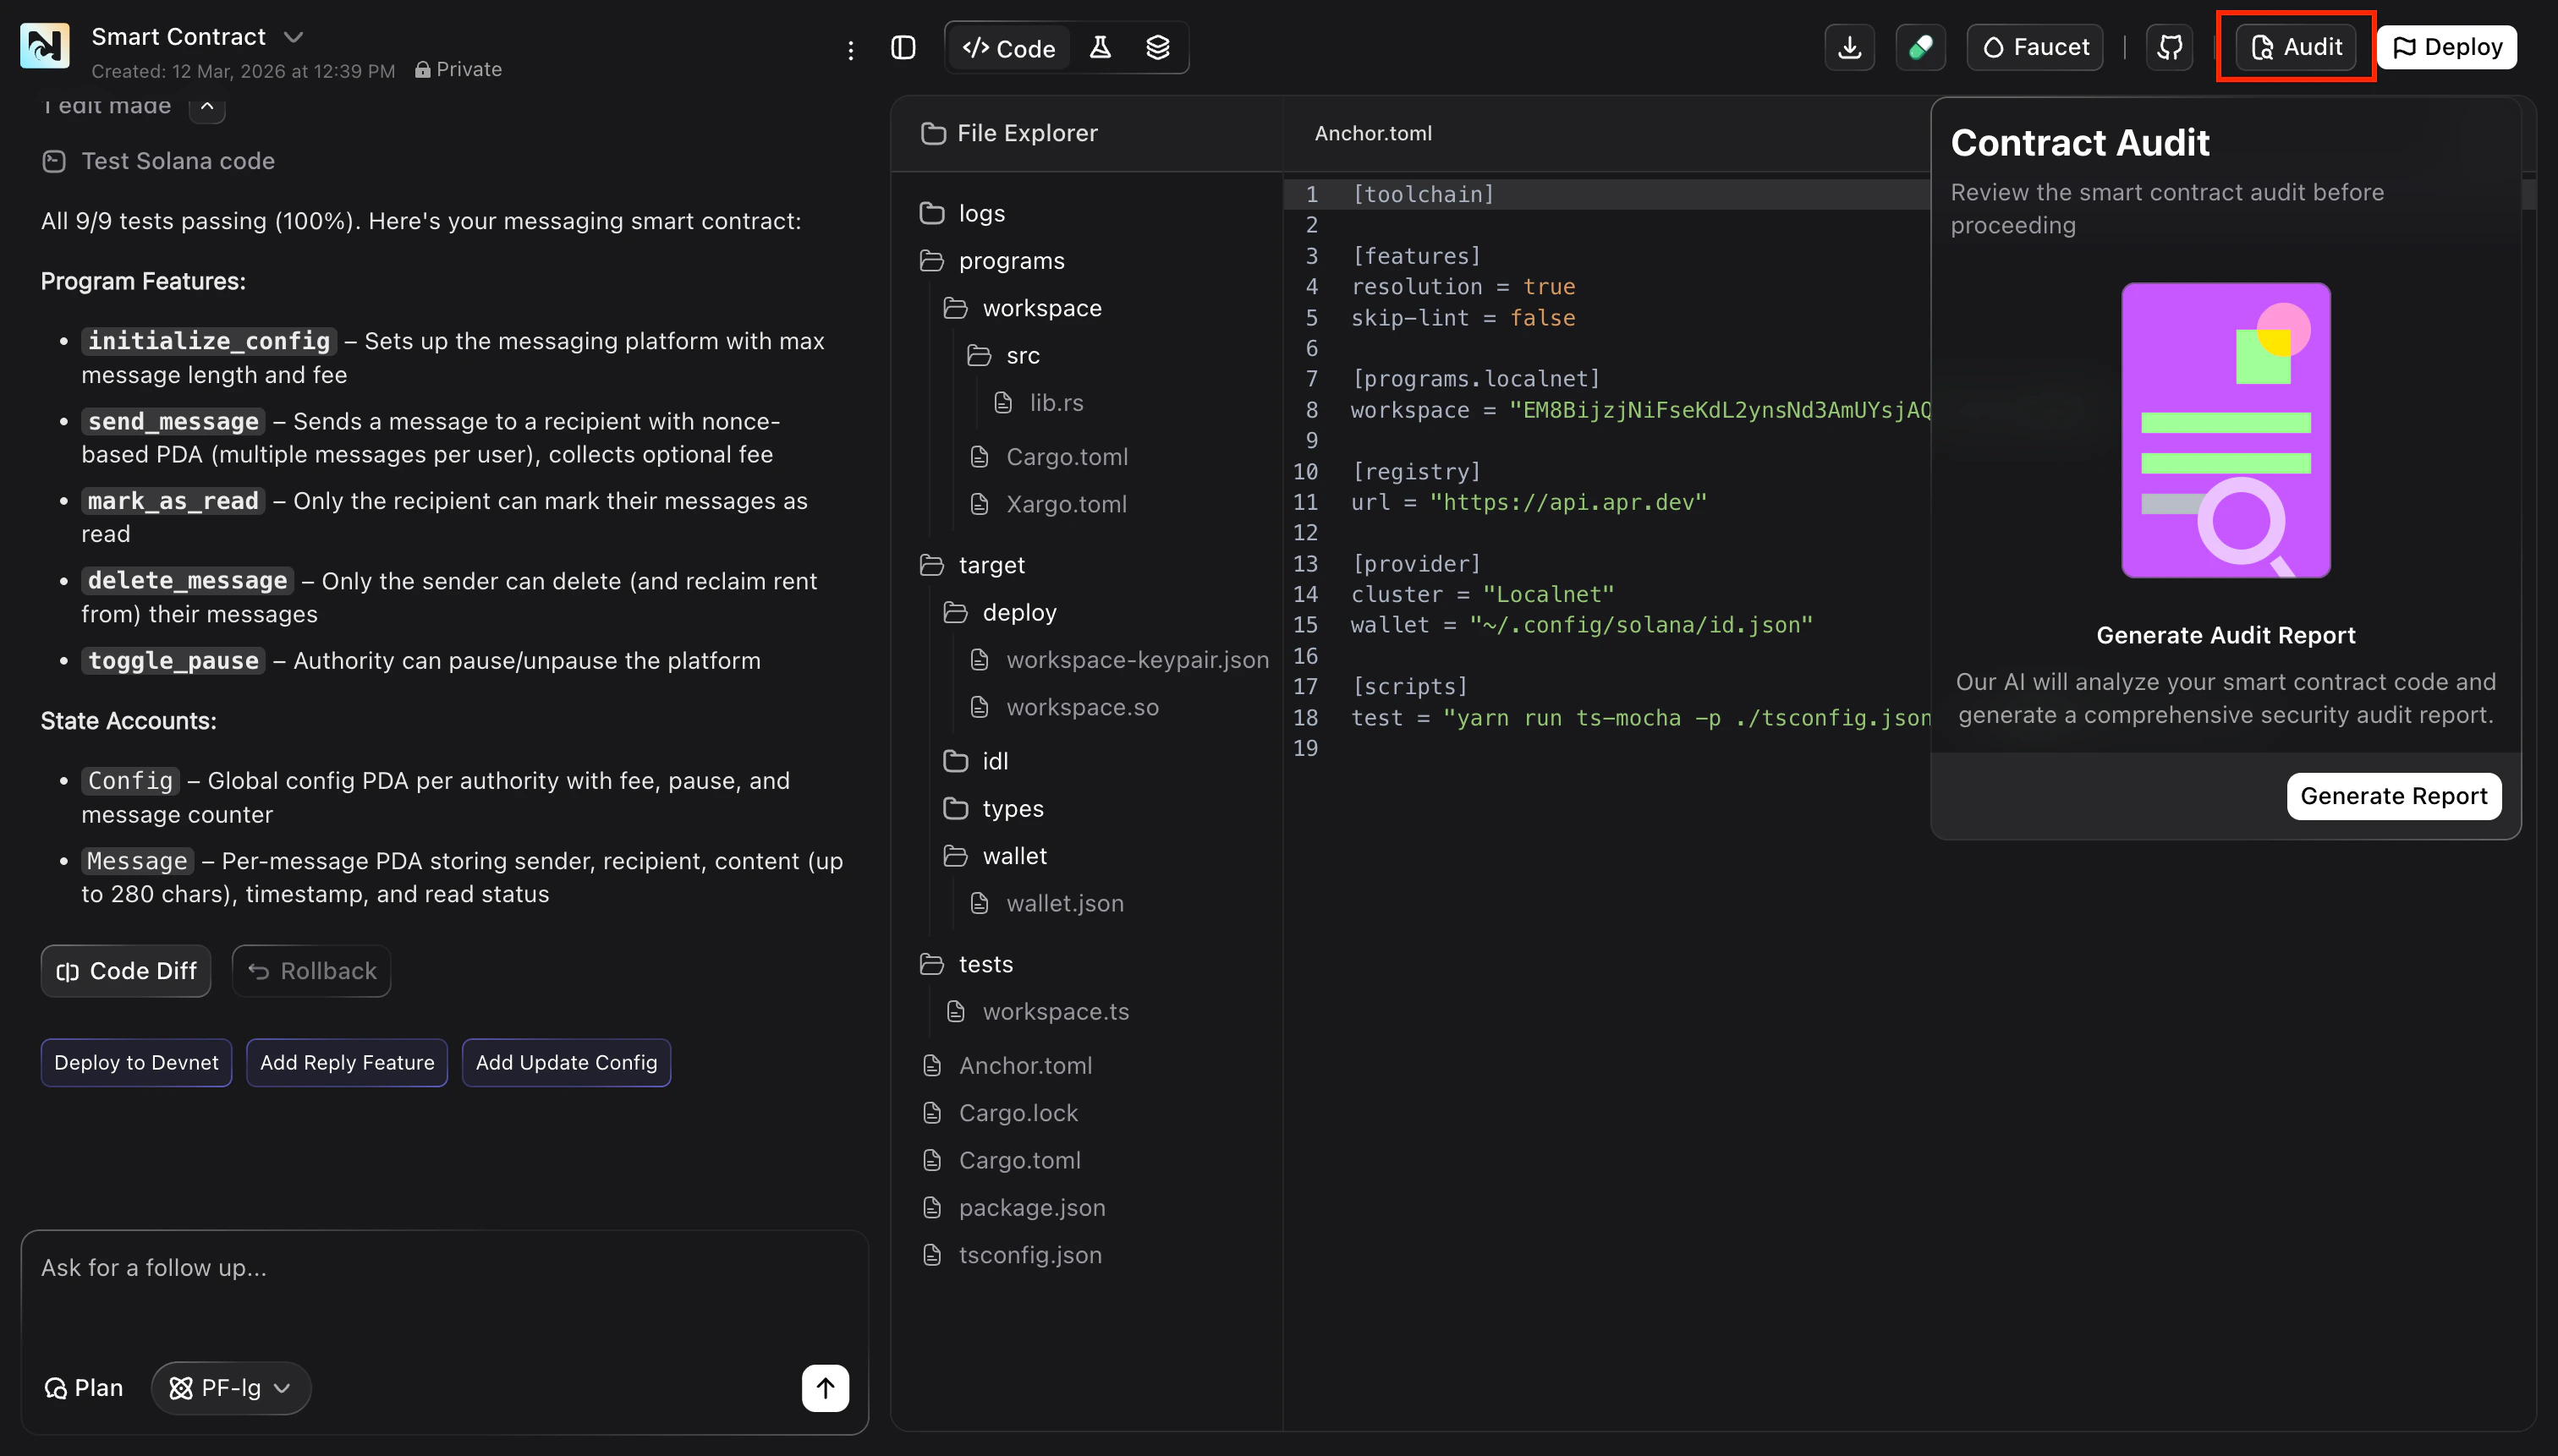Switch to the flask test view
The image size is (2558, 1456).
(x=1100, y=47)
